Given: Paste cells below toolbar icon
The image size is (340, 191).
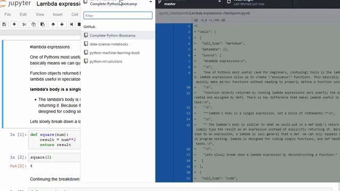Looking at the screenshot, I should click(x=42, y=24).
